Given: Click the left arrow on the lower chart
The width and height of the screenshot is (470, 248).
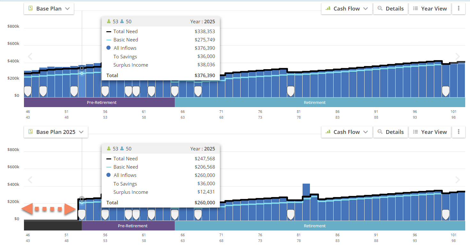Looking at the screenshot, I should [x=30, y=180].
